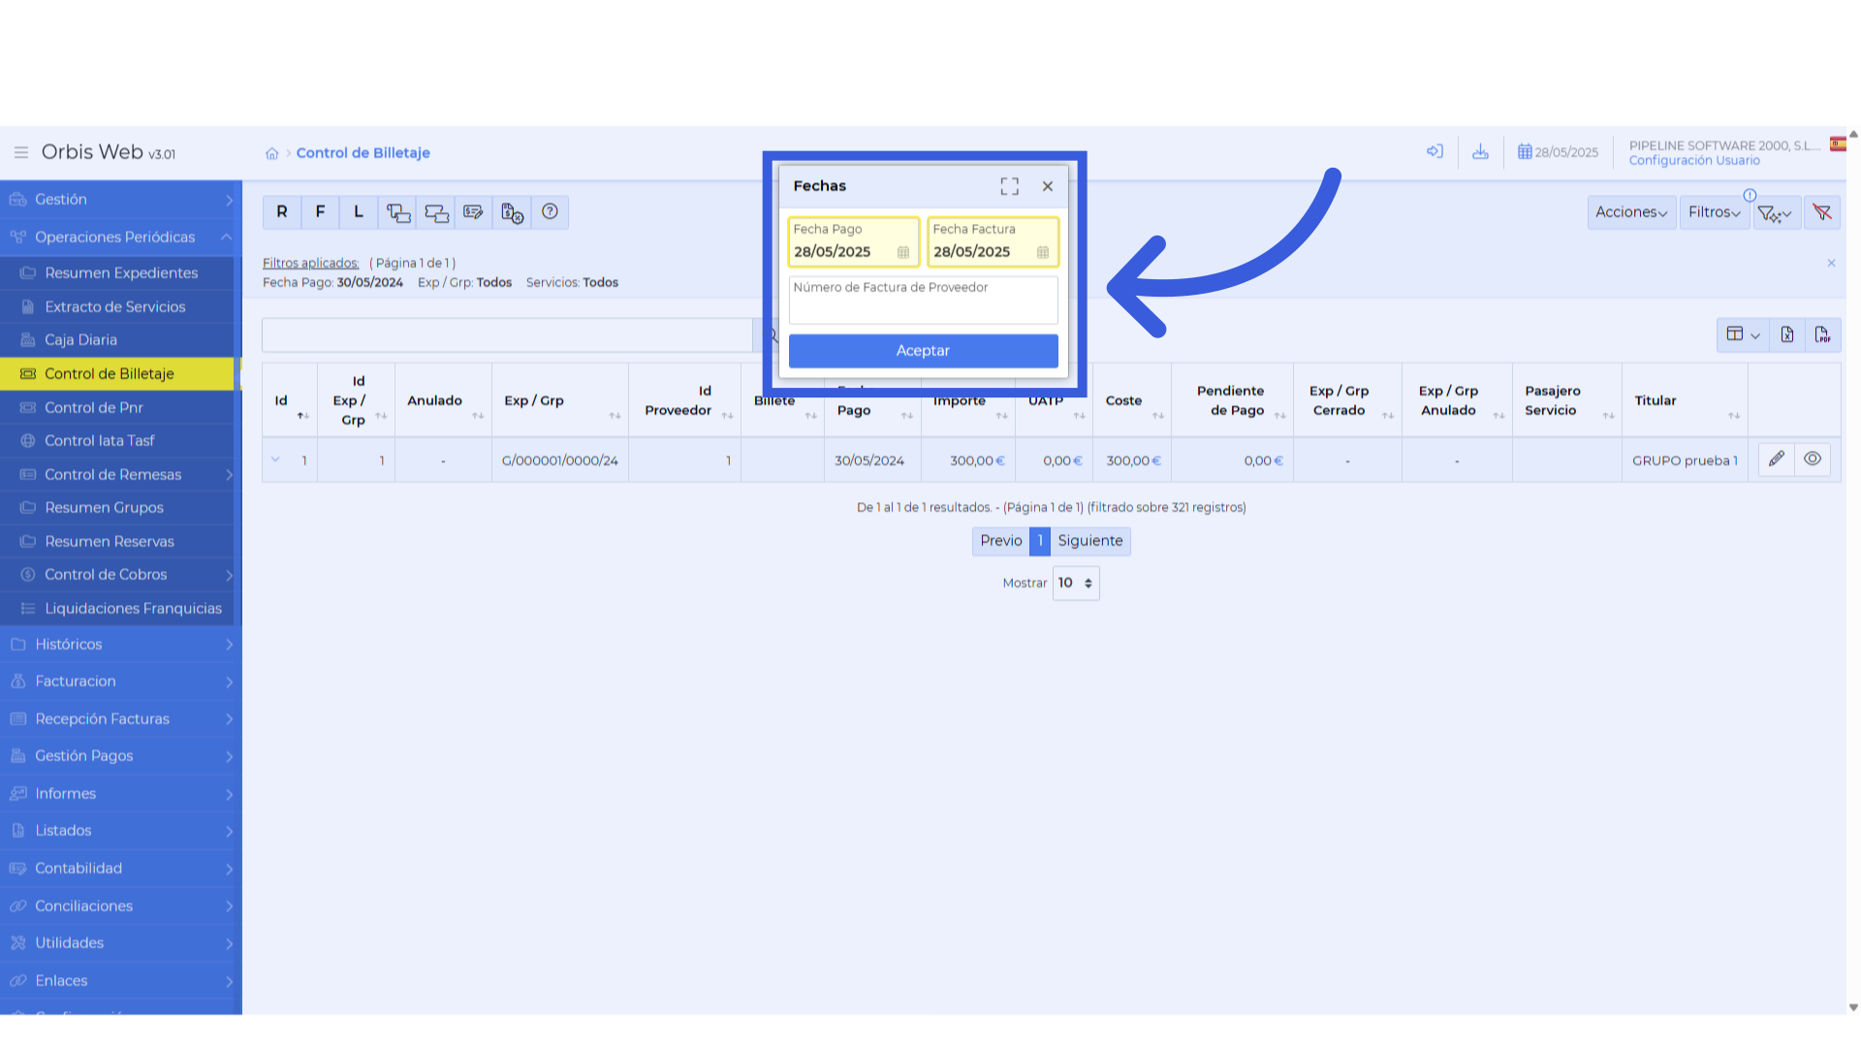
Task: Expand Control de Cobros submenu
Action: (x=117, y=575)
